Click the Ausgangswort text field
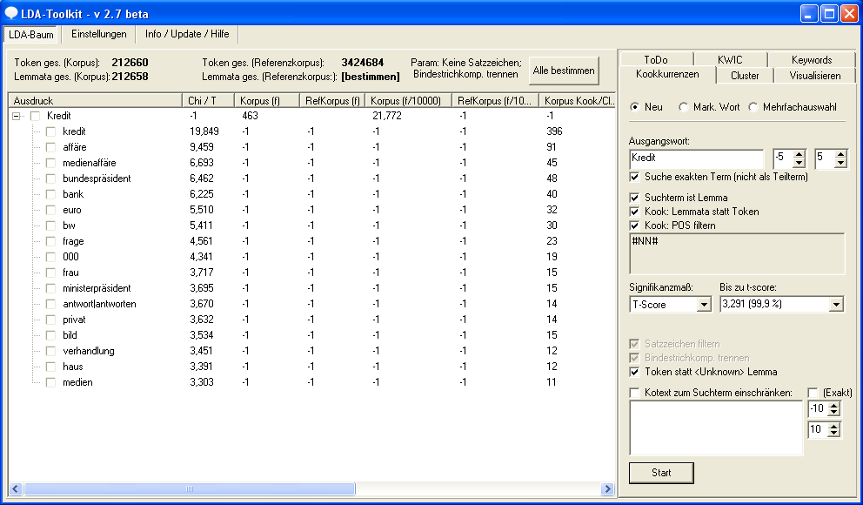The width and height of the screenshot is (863, 505). tap(696, 158)
